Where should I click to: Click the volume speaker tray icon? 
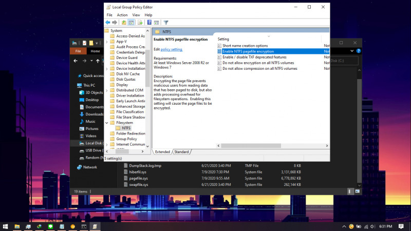click(x=373, y=226)
